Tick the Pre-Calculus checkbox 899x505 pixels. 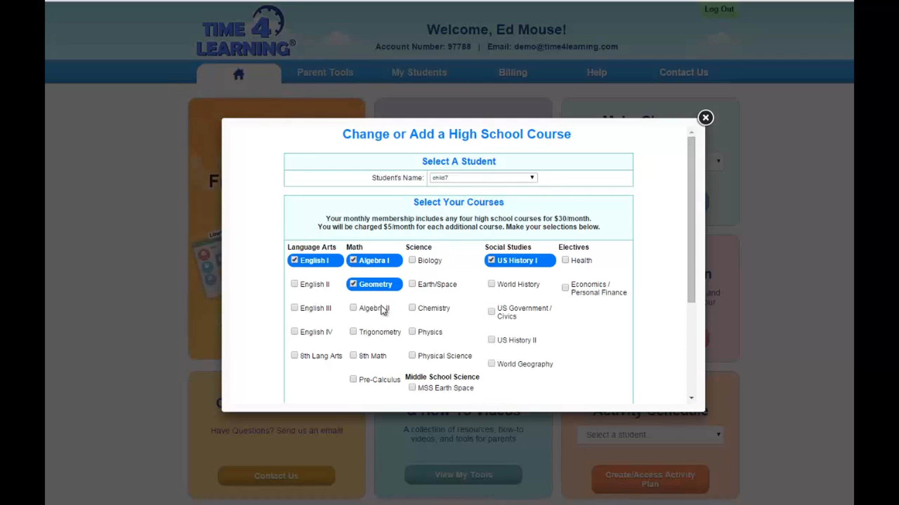[353, 379]
